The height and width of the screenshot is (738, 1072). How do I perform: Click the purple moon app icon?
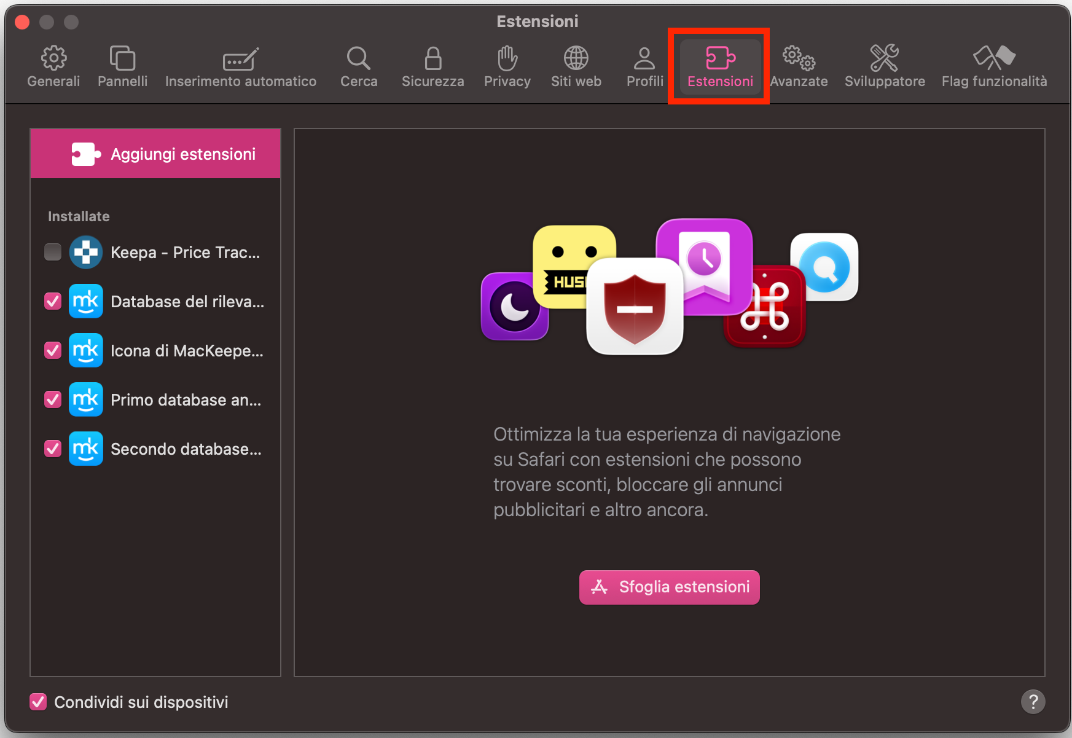[x=514, y=306]
